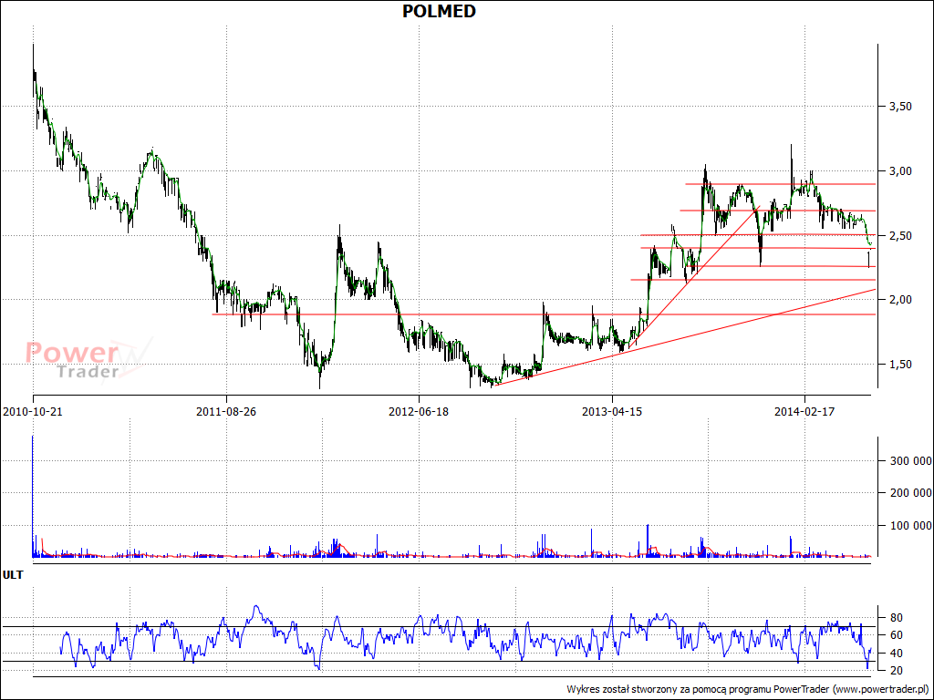934x700 pixels.
Task: Click the 2,00 price axis value
Action: click(900, 299)
